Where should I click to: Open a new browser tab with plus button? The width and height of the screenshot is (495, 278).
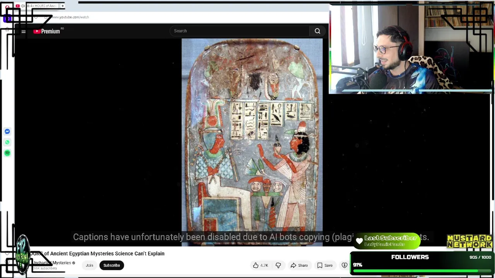(x=63, y=6)
